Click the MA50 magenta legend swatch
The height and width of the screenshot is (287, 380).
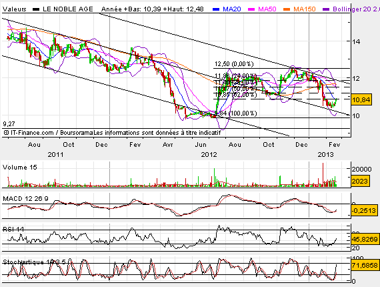pos(251,9)
